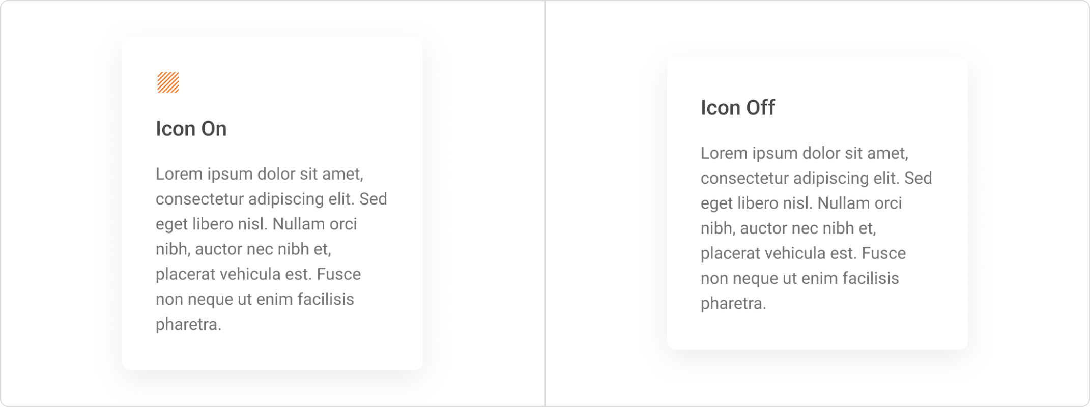Viewport: 1090px width, 407px height.
Task: Click "non neque ut enim" line in Icon Off card
Action: tap(800, 278)
